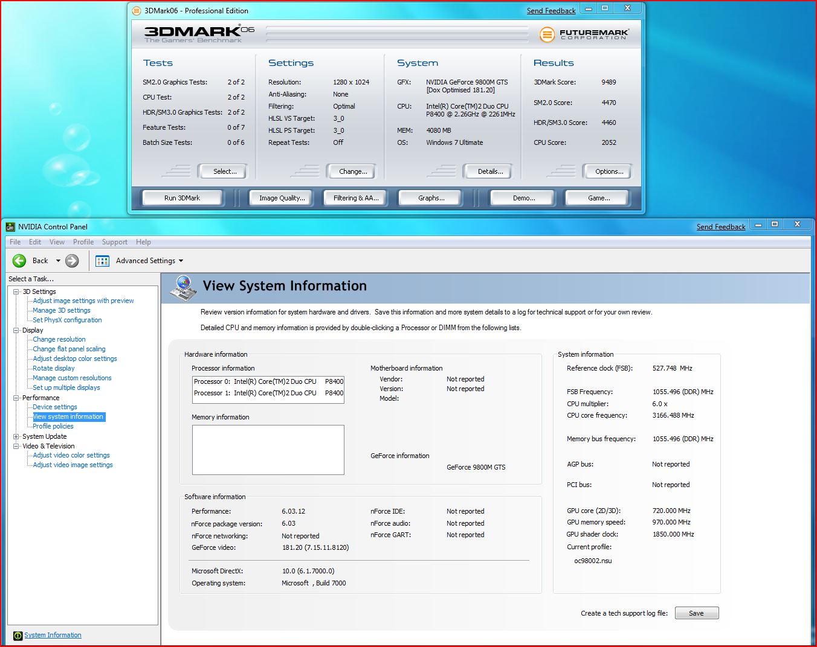Select Profile policies
This screenshot has width=817, height=647.
click(53, 426)
